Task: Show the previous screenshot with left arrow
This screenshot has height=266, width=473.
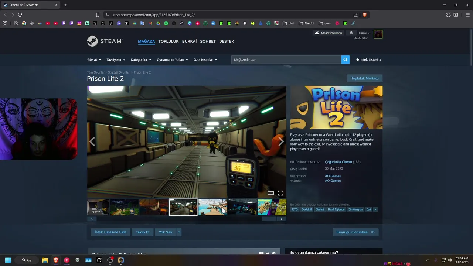Action: (x=92, y=141)
